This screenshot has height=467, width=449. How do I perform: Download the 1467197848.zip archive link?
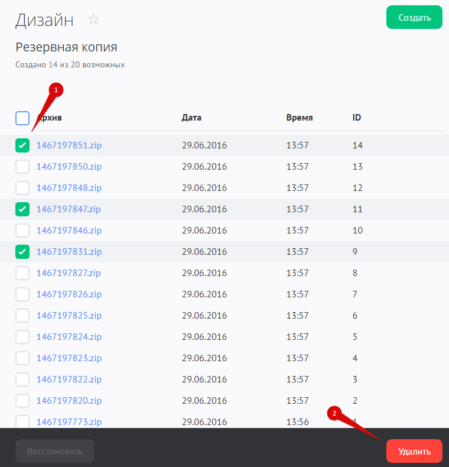pos(69,188)
